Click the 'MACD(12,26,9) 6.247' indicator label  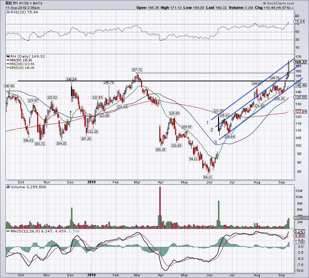pyautogui.click(x=31, y=231)
